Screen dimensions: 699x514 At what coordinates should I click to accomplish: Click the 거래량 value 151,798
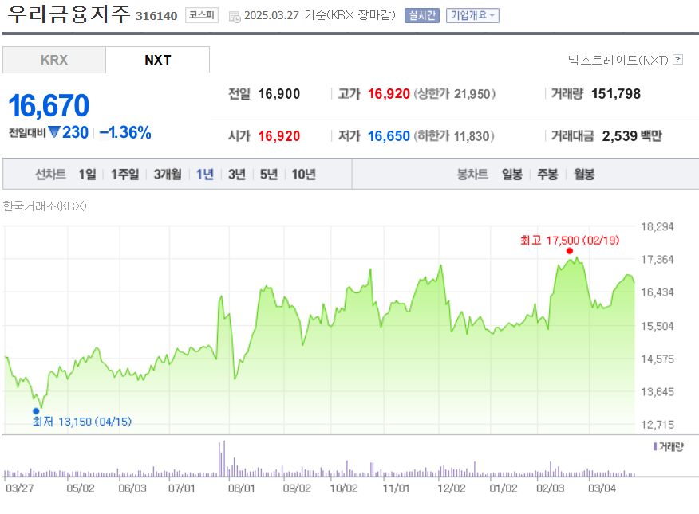616,94
